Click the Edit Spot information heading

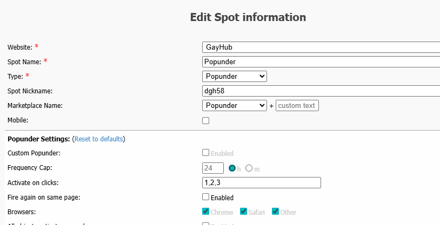pyautogui.click(x=248, y=17)
